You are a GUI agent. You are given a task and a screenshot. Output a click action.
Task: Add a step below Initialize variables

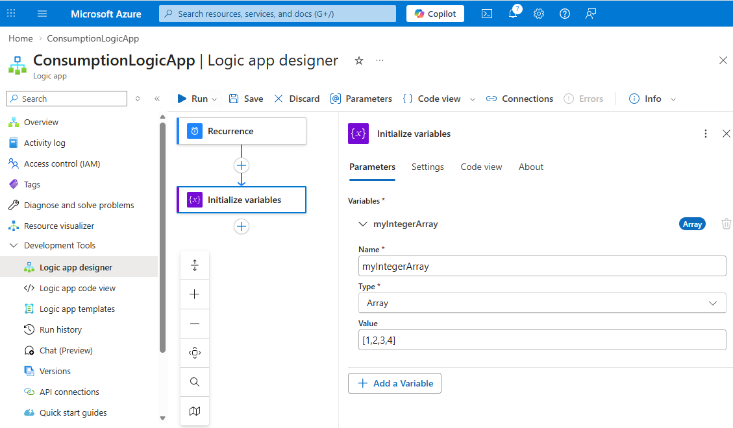(x=242, y=226)
